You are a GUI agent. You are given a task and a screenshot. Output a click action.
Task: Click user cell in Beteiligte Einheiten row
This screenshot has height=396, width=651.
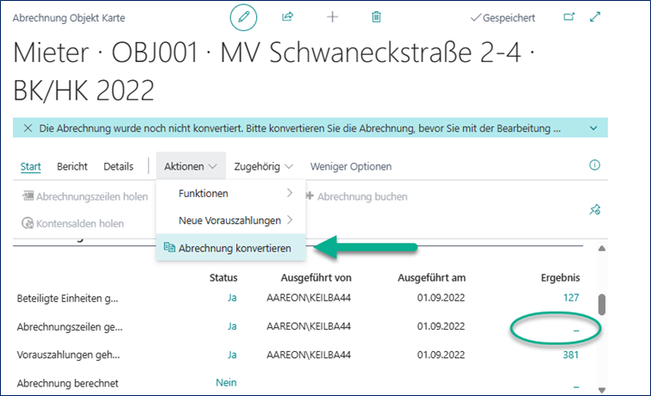309,298
